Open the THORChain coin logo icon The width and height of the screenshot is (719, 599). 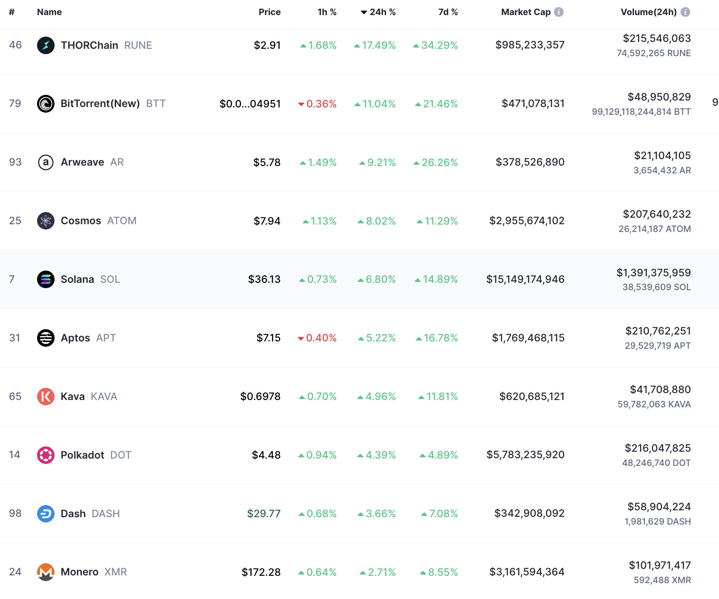click(x=46, y=45)
